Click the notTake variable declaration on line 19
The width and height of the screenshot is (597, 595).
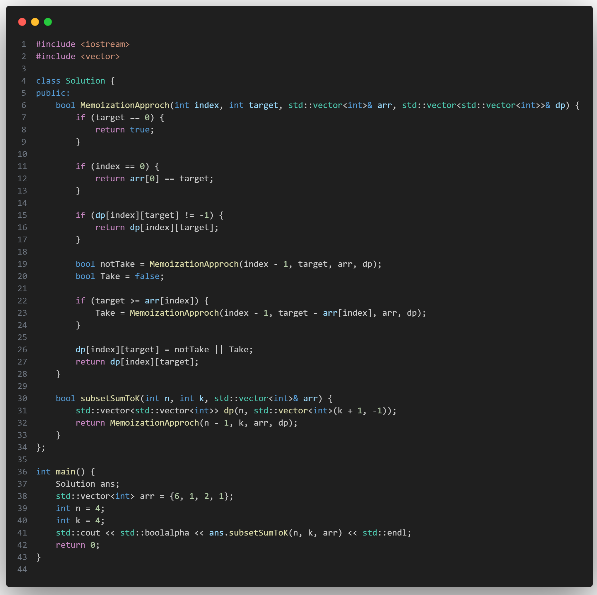(117, 264)
